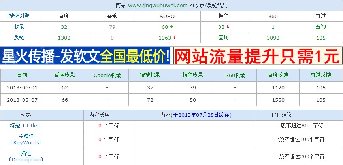Click 搜狗收录 value 39 for 2013-06-01
The height and width of the screenshot is (165, 343).
(x=193, y=88)
